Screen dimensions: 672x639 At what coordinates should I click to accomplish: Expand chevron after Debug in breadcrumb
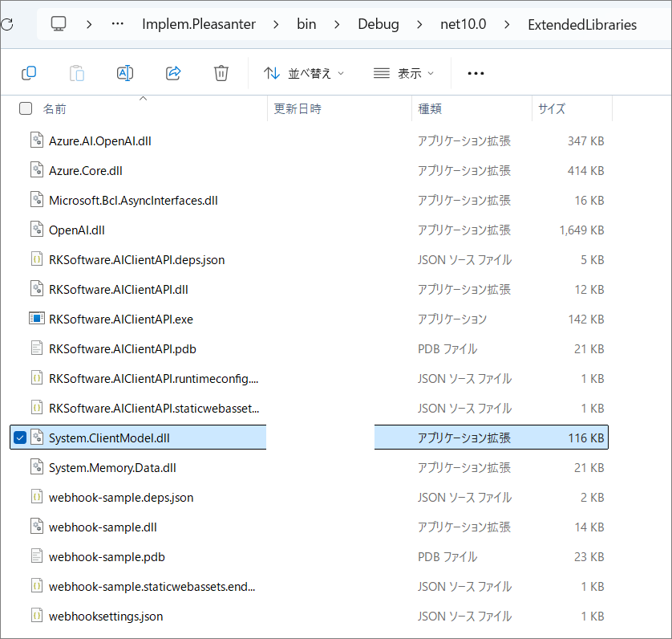point(419,24)
